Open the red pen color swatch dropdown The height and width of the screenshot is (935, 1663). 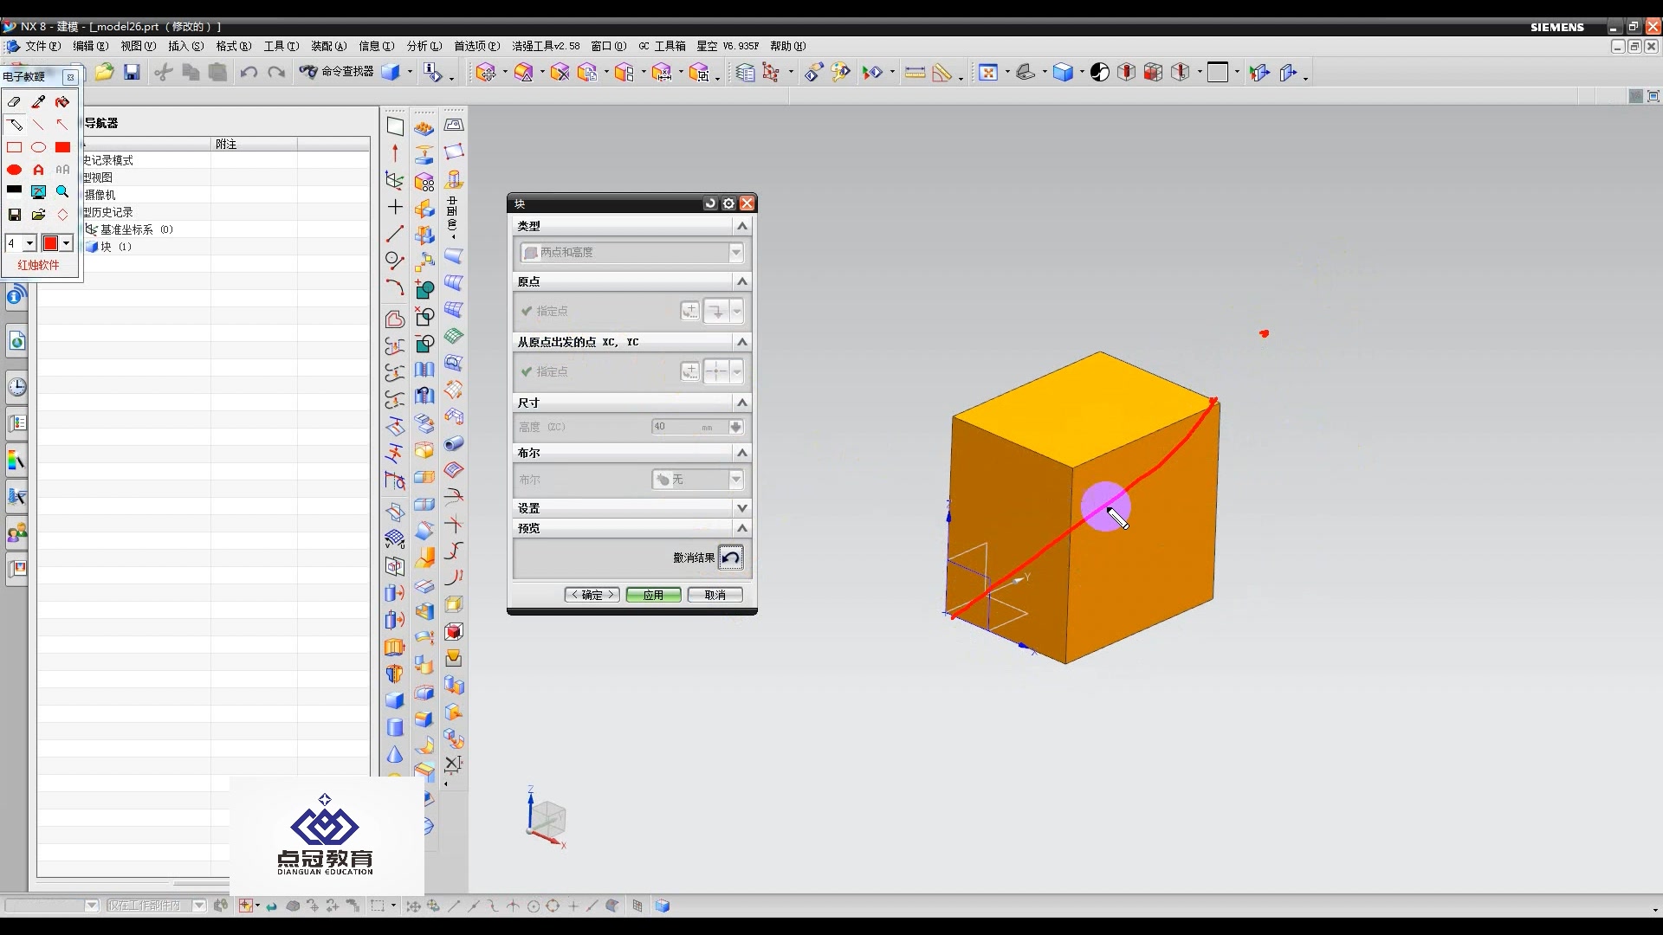click(66, 243)
